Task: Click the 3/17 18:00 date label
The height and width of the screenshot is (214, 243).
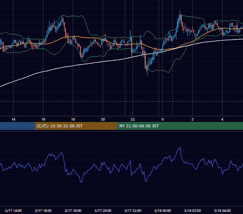Action: 73,210
